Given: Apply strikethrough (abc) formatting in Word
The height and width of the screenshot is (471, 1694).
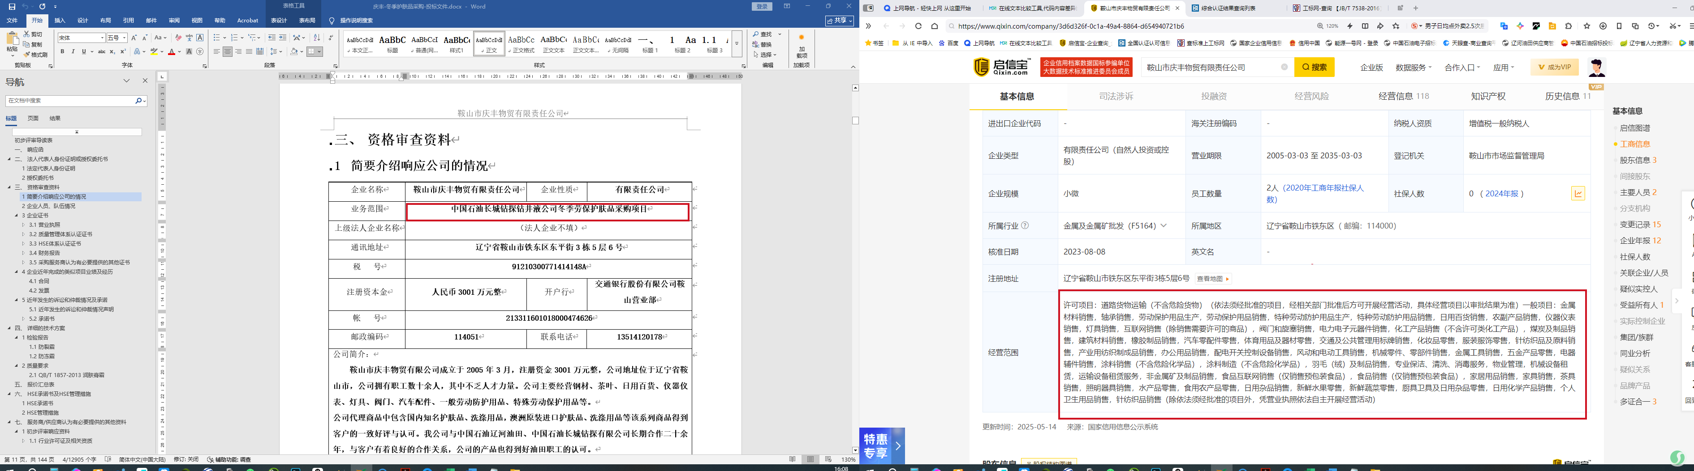Looking at the screenshot, I should 101,51.
